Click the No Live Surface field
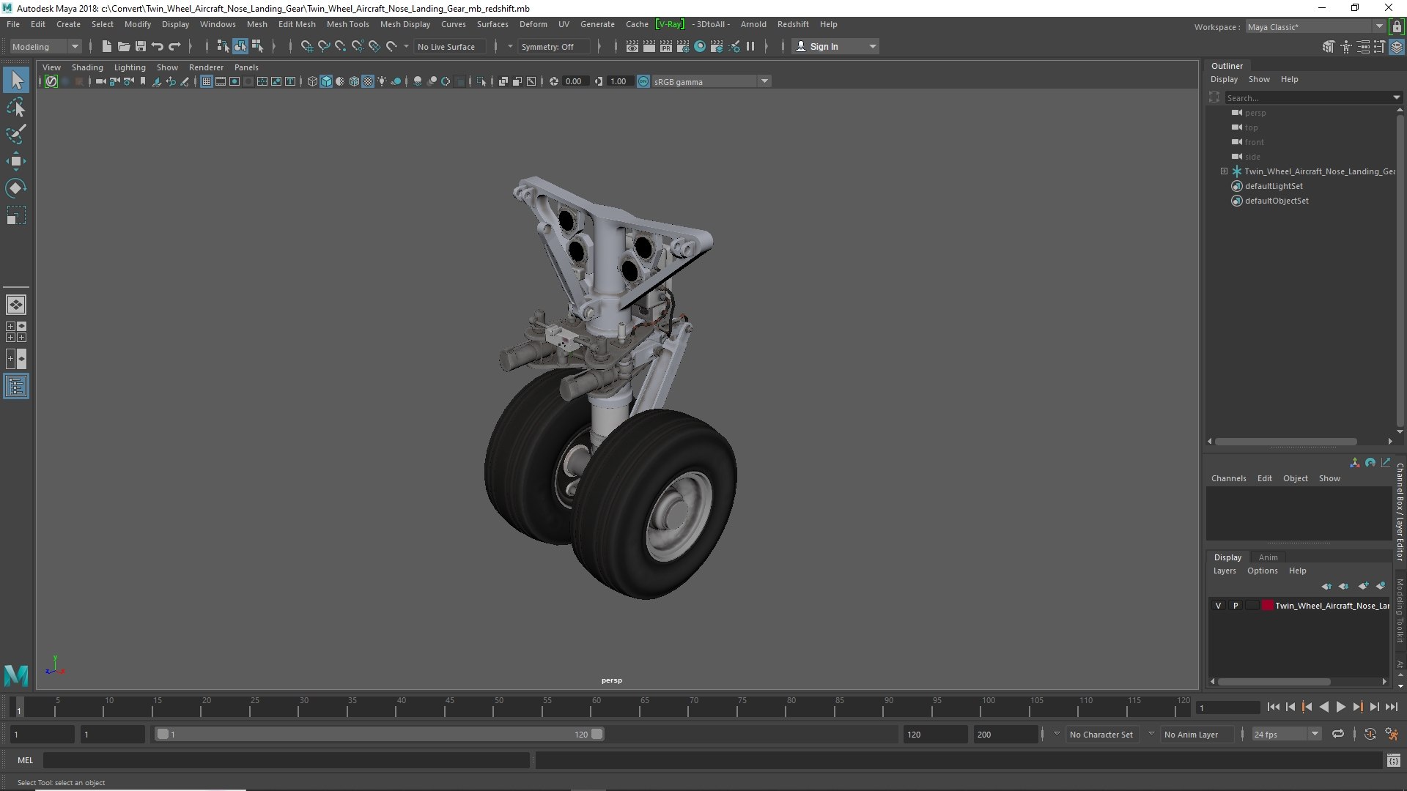The height and width of the screenshot is (791, 1407). pos(449,46)
